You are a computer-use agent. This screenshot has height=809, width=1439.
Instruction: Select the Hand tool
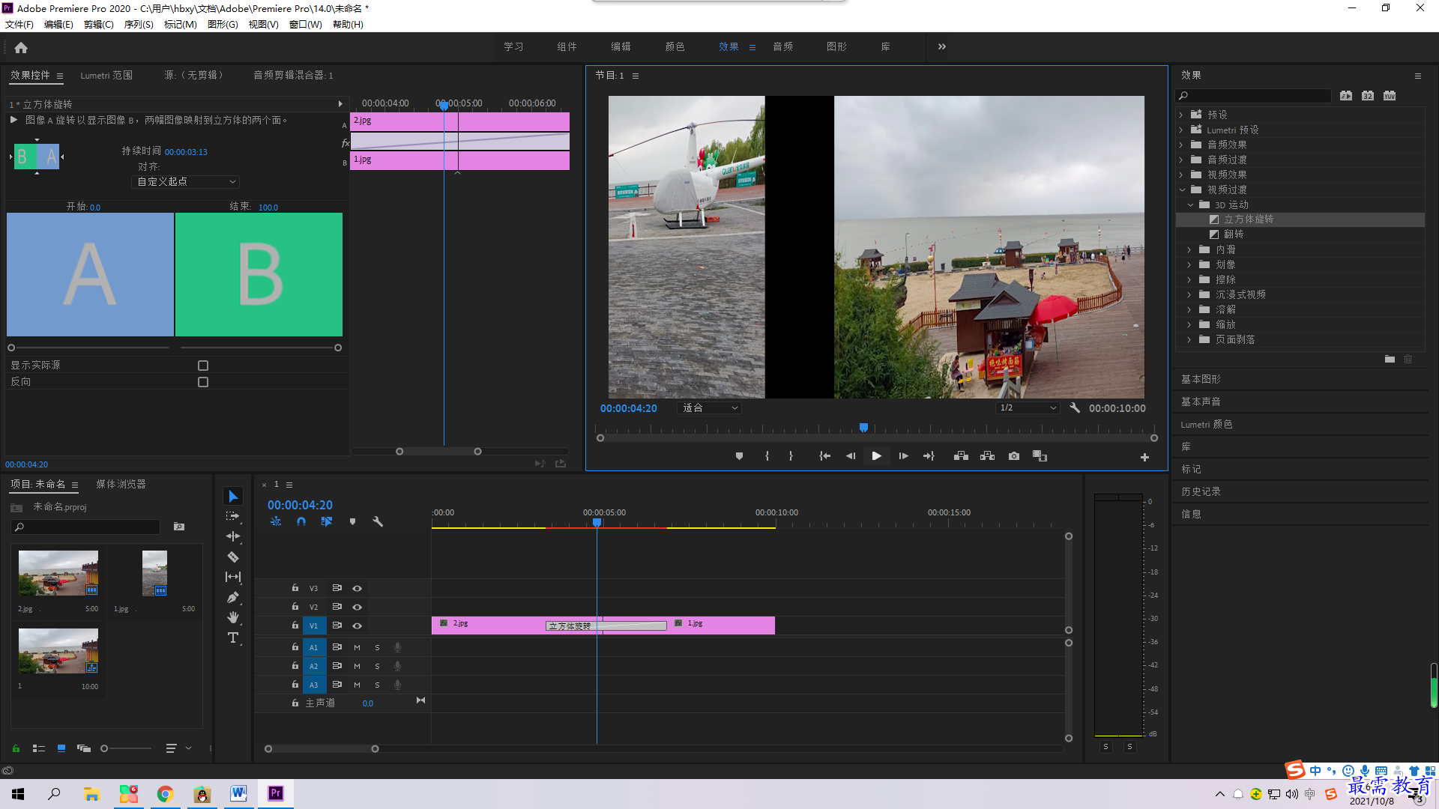tap(233, 617)
